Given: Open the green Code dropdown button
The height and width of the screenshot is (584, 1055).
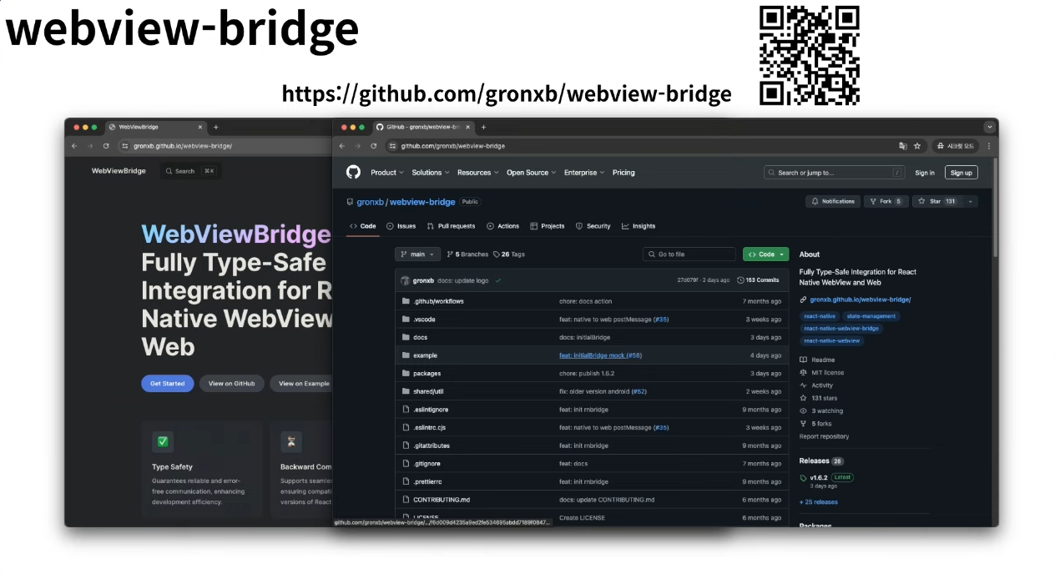Looking at the screenshot, I should coord(765,254).
